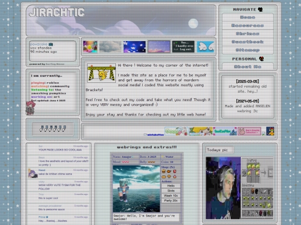Click the 'webrings and extras!!!' heading
The height and width of the screenshot is (225, 301).
[147, 147]
